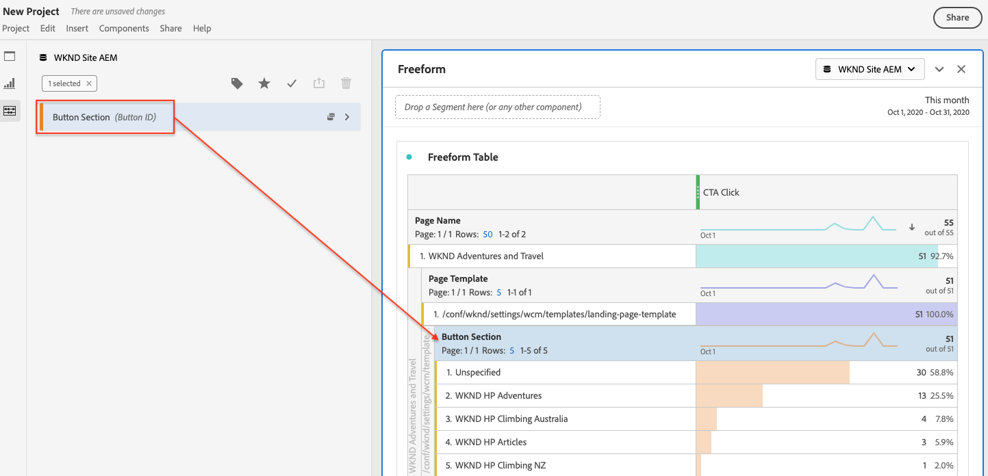
Task: Click the sort arrow in Page Name row
Action: point(911,227)
